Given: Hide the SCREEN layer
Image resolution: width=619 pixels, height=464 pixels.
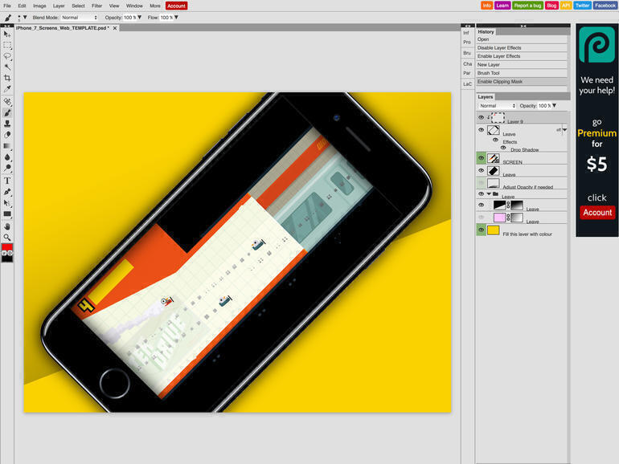Looking at the screenshot, I should 482,158.
